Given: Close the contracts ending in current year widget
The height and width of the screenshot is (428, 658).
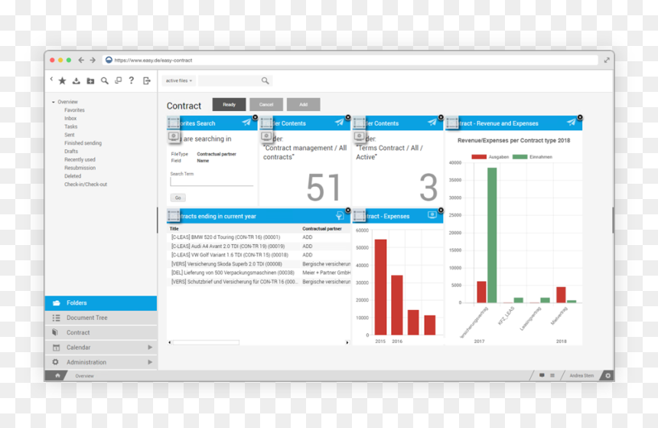Looking at the screenshot, I should click(348, 210).
